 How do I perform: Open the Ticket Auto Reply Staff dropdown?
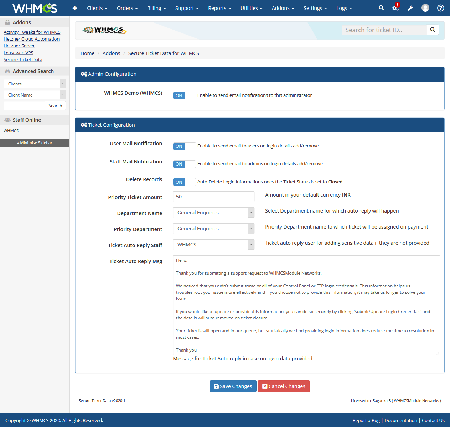coord(213,245)
